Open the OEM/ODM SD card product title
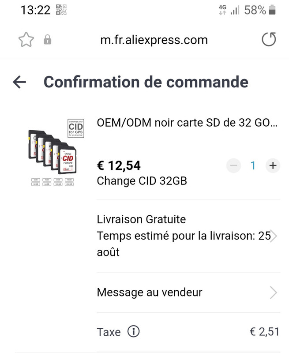This screenshot has width=289, height=353. pos(187,123)
